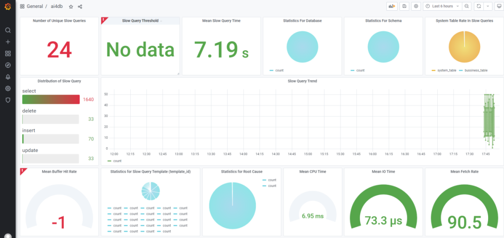The image size is (504, 238).
Task: Open the Slow Query Trend panel title menu
Action: (x=302, y=81)
